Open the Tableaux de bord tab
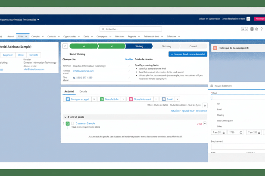Image resolution: width=265 pixels, height=176 pixels. [x=151, y=36]
